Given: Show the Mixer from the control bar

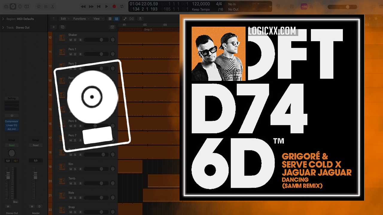Looking at the screenshot, I should (x=46, y=6).
